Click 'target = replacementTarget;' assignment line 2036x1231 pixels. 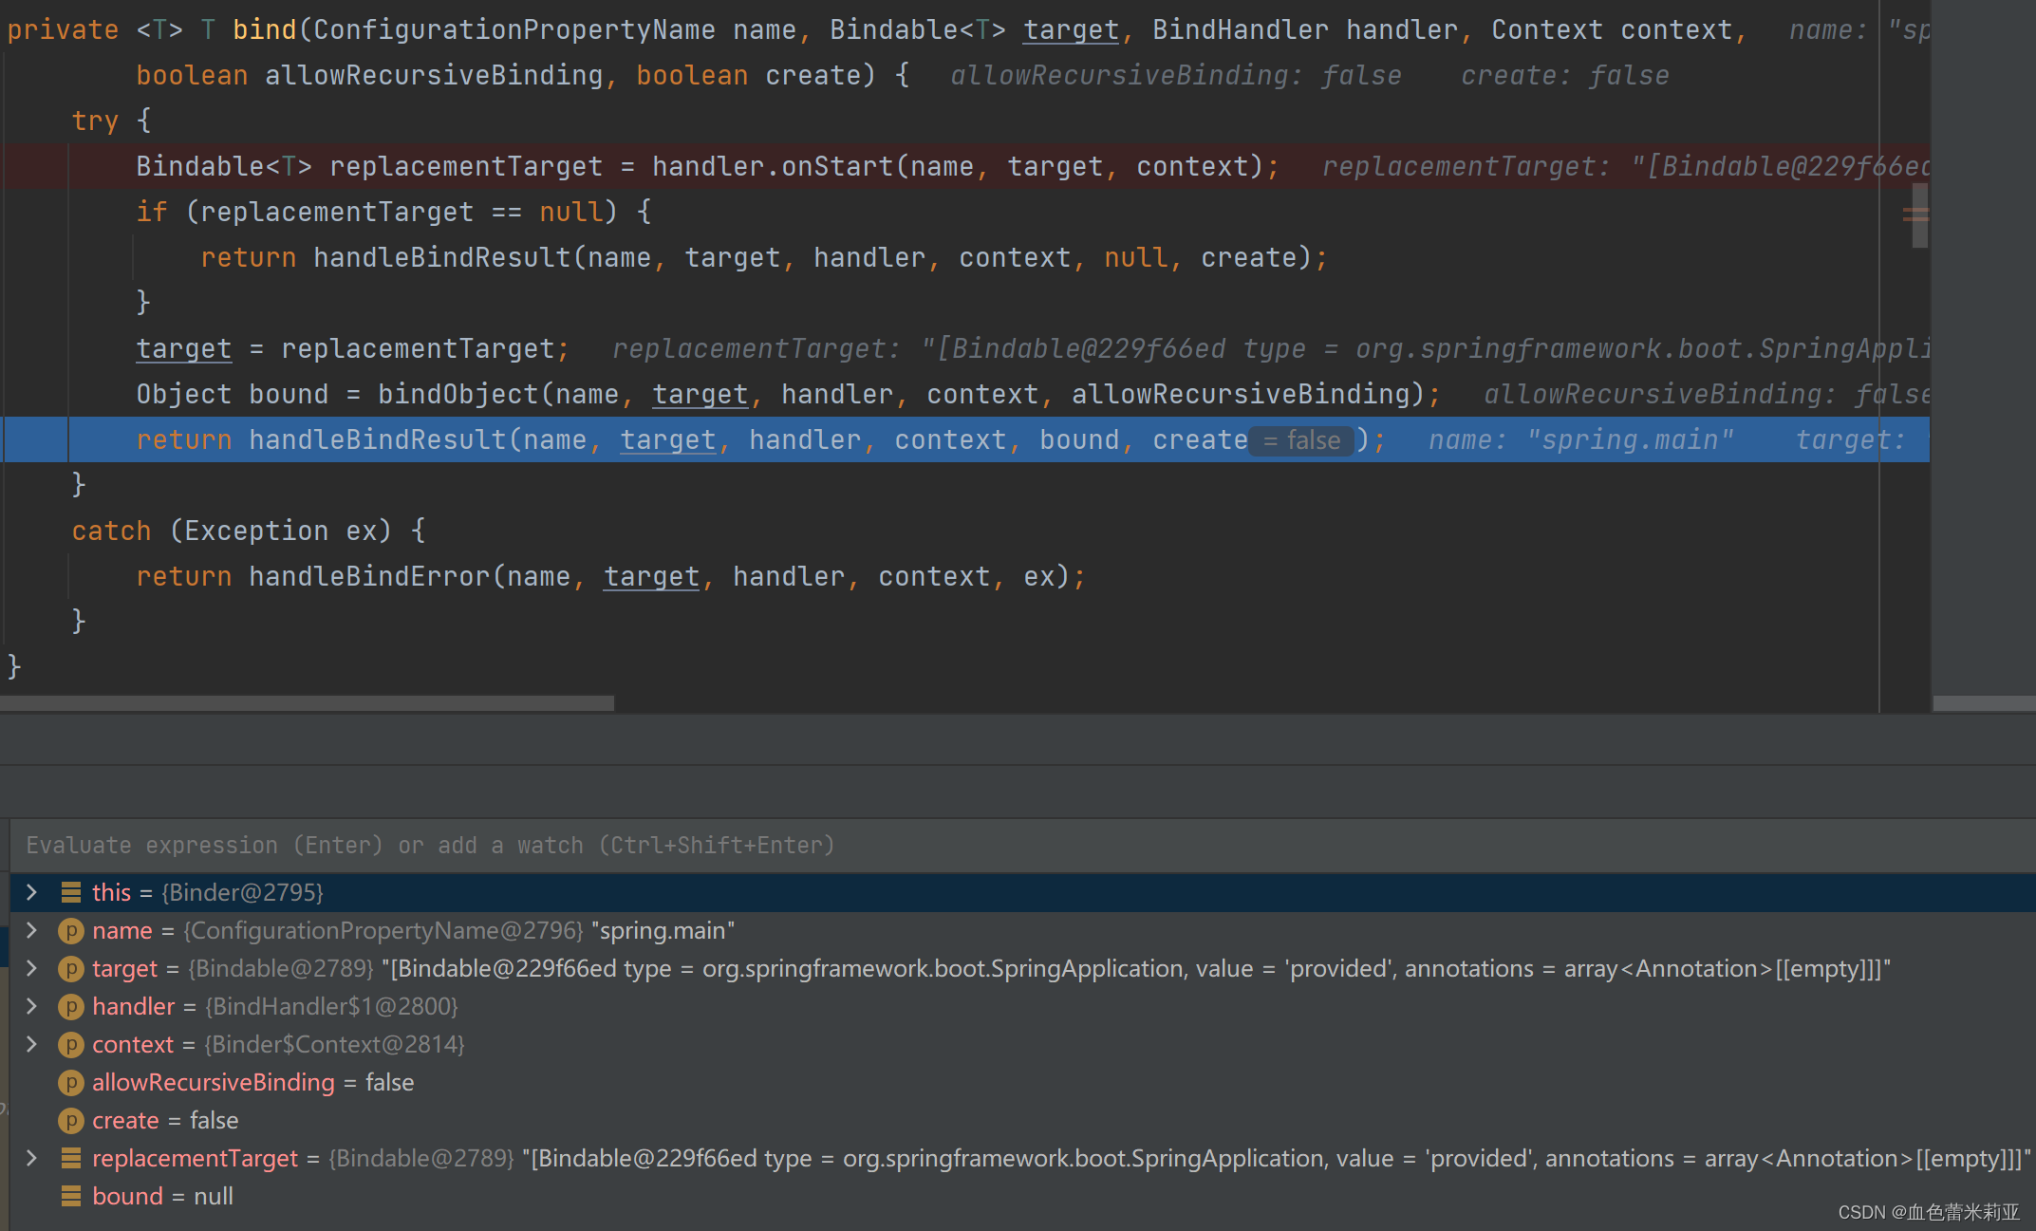352,348
